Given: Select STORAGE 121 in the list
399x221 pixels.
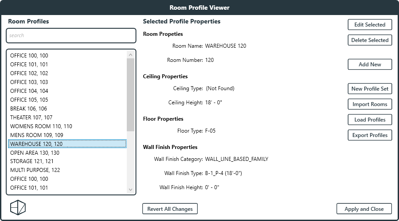Looking at the screenshot, I should click(32, 161).
